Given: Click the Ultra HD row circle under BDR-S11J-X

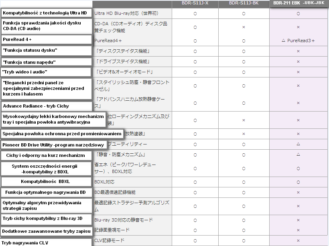Looking at the screenshot, I should pyautogui.click(x=195, y=14).
